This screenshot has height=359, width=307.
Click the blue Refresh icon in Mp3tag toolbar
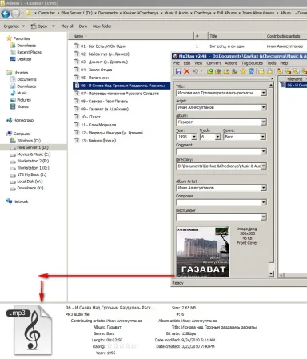pos(251,71)
